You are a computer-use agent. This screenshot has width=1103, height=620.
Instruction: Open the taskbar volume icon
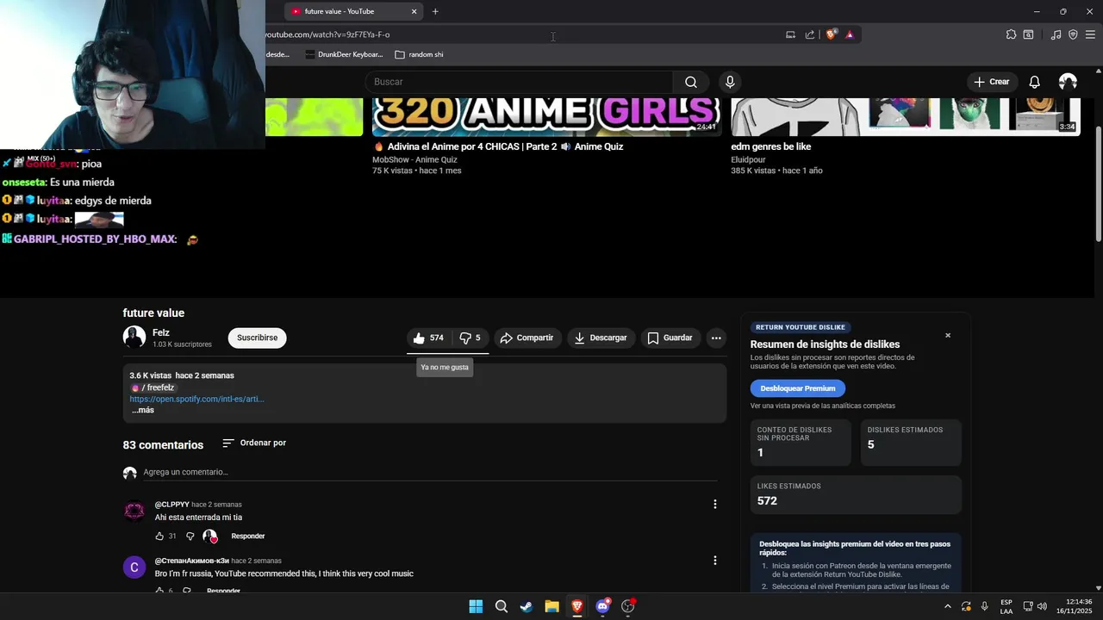[1042, 606]
